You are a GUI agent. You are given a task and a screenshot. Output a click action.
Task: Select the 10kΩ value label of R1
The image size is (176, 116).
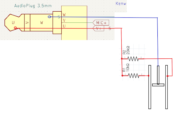point(128,67)
